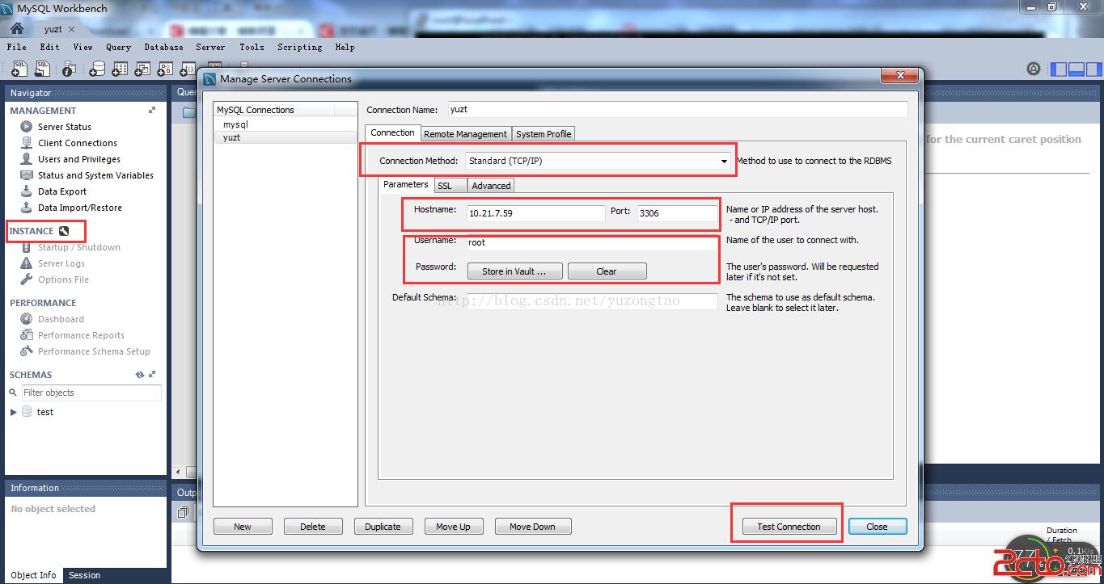This screenshot has height=584, width=1104.
Task: Open the Connection Method dropdown
Action: click(598, 161)
